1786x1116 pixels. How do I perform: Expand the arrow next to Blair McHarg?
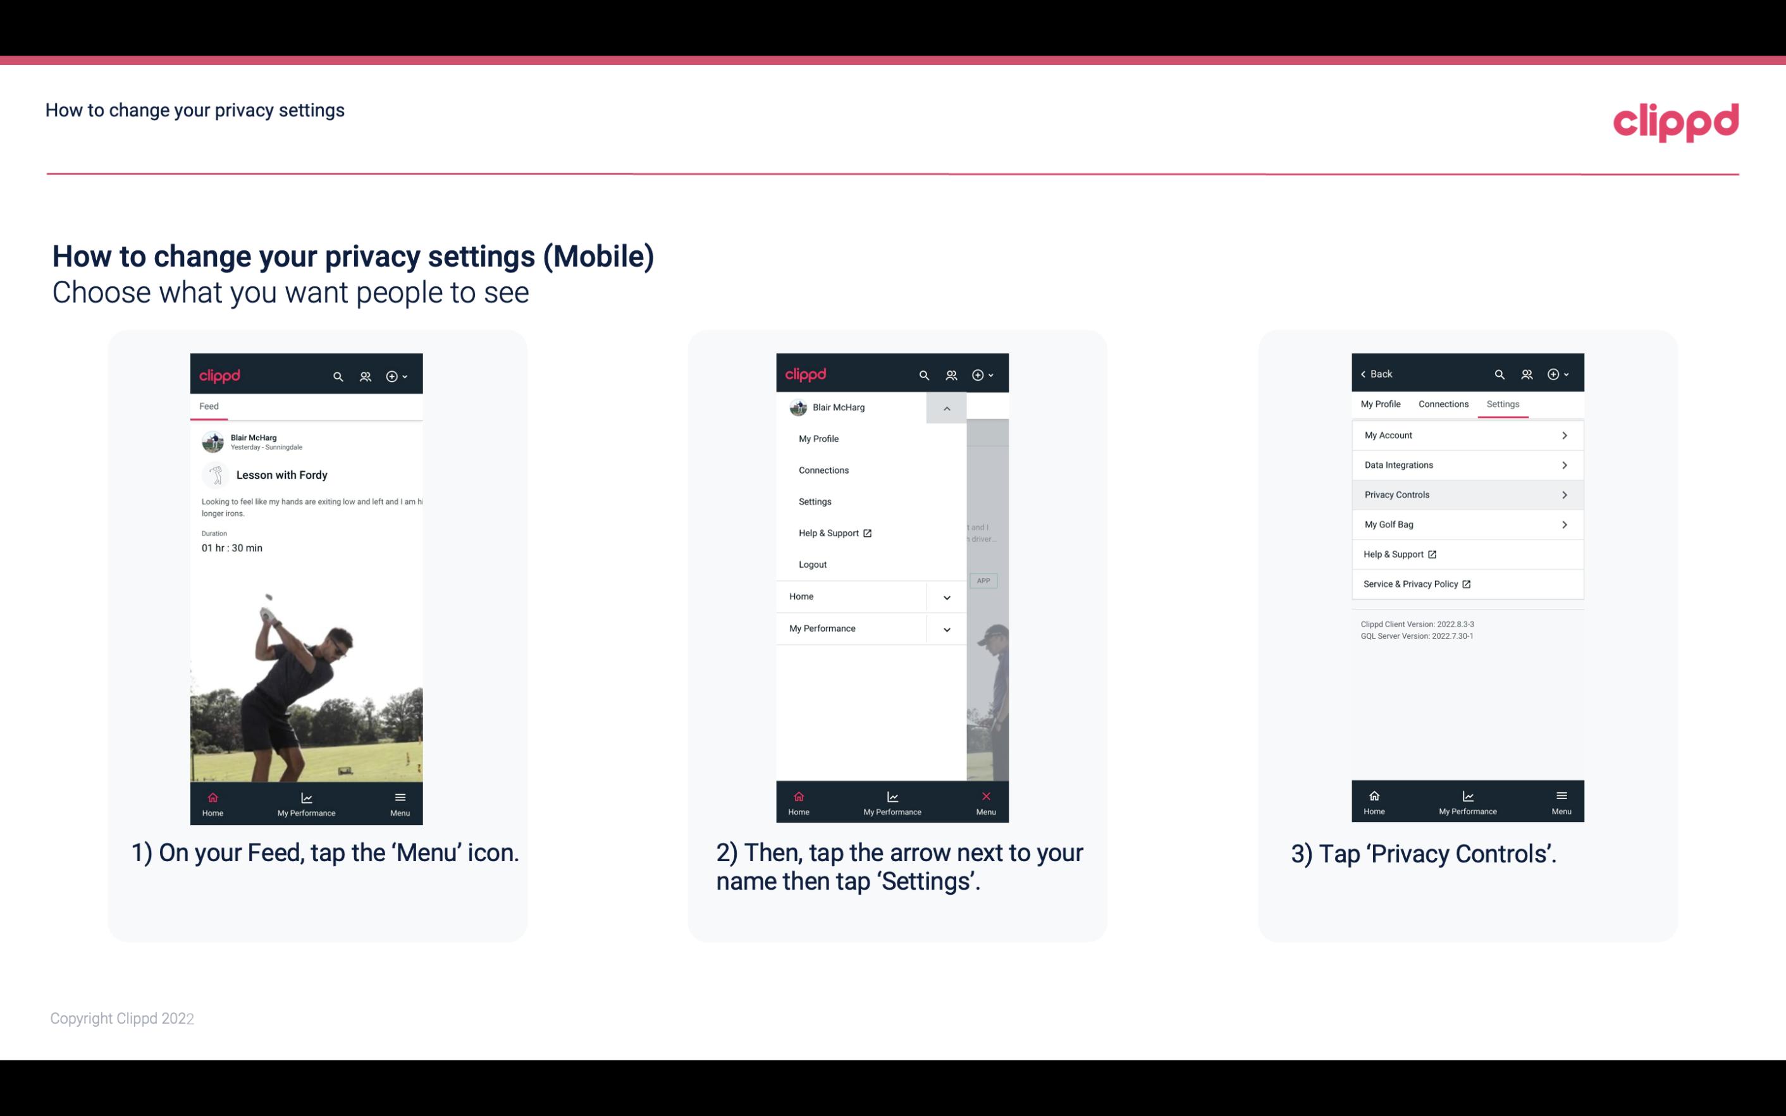point(946,408)
